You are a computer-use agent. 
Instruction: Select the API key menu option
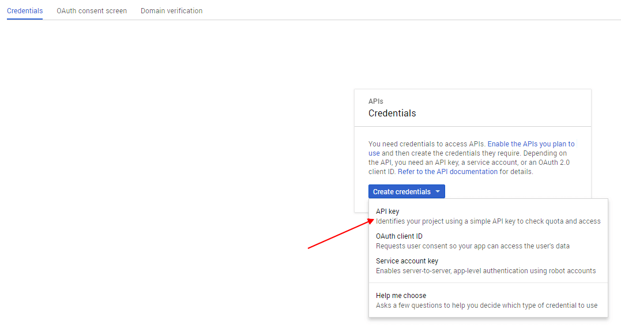488,216
